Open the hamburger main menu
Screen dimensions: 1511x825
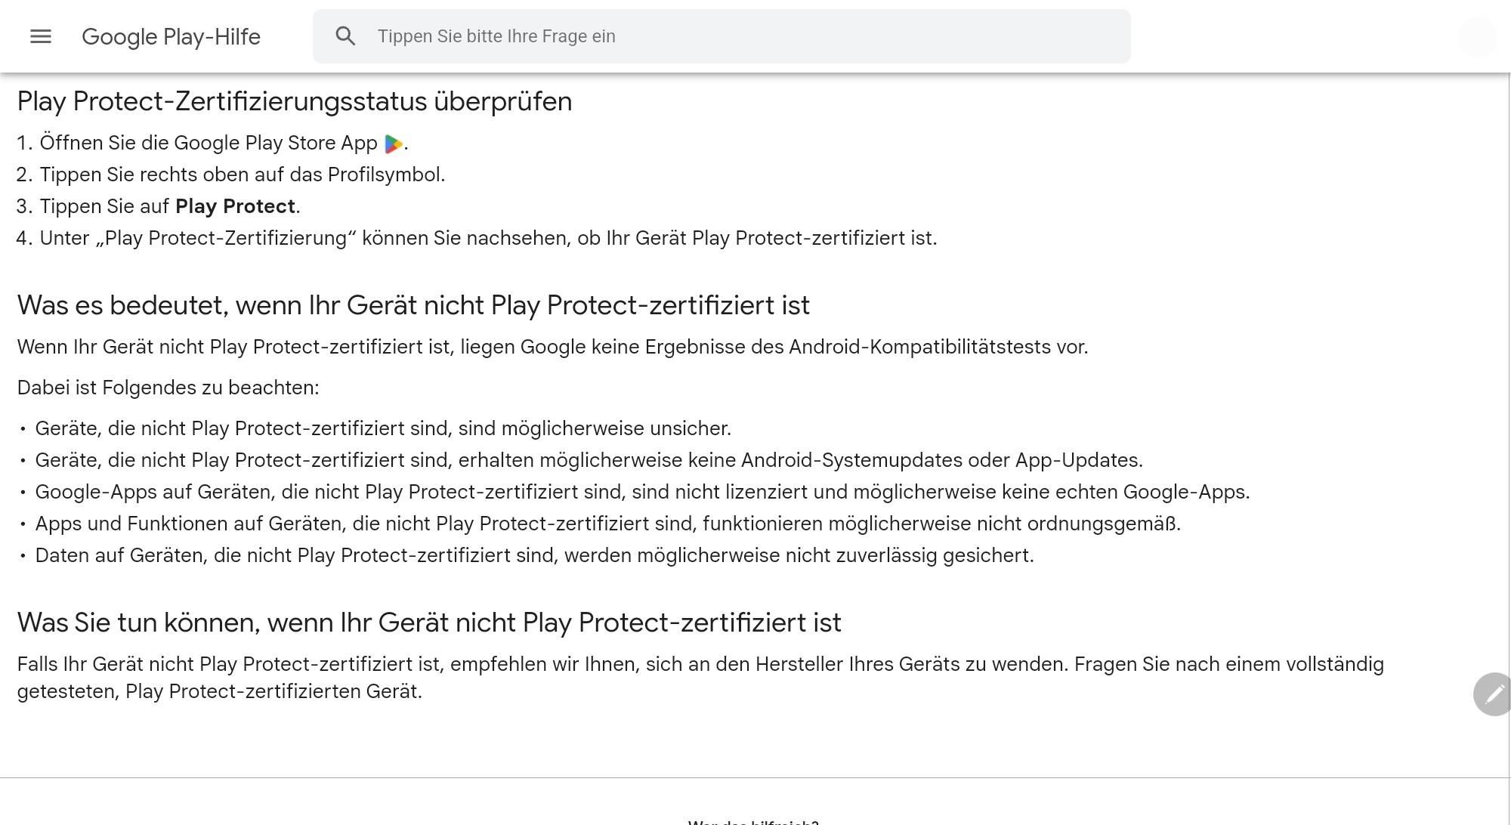coord(41,36)
